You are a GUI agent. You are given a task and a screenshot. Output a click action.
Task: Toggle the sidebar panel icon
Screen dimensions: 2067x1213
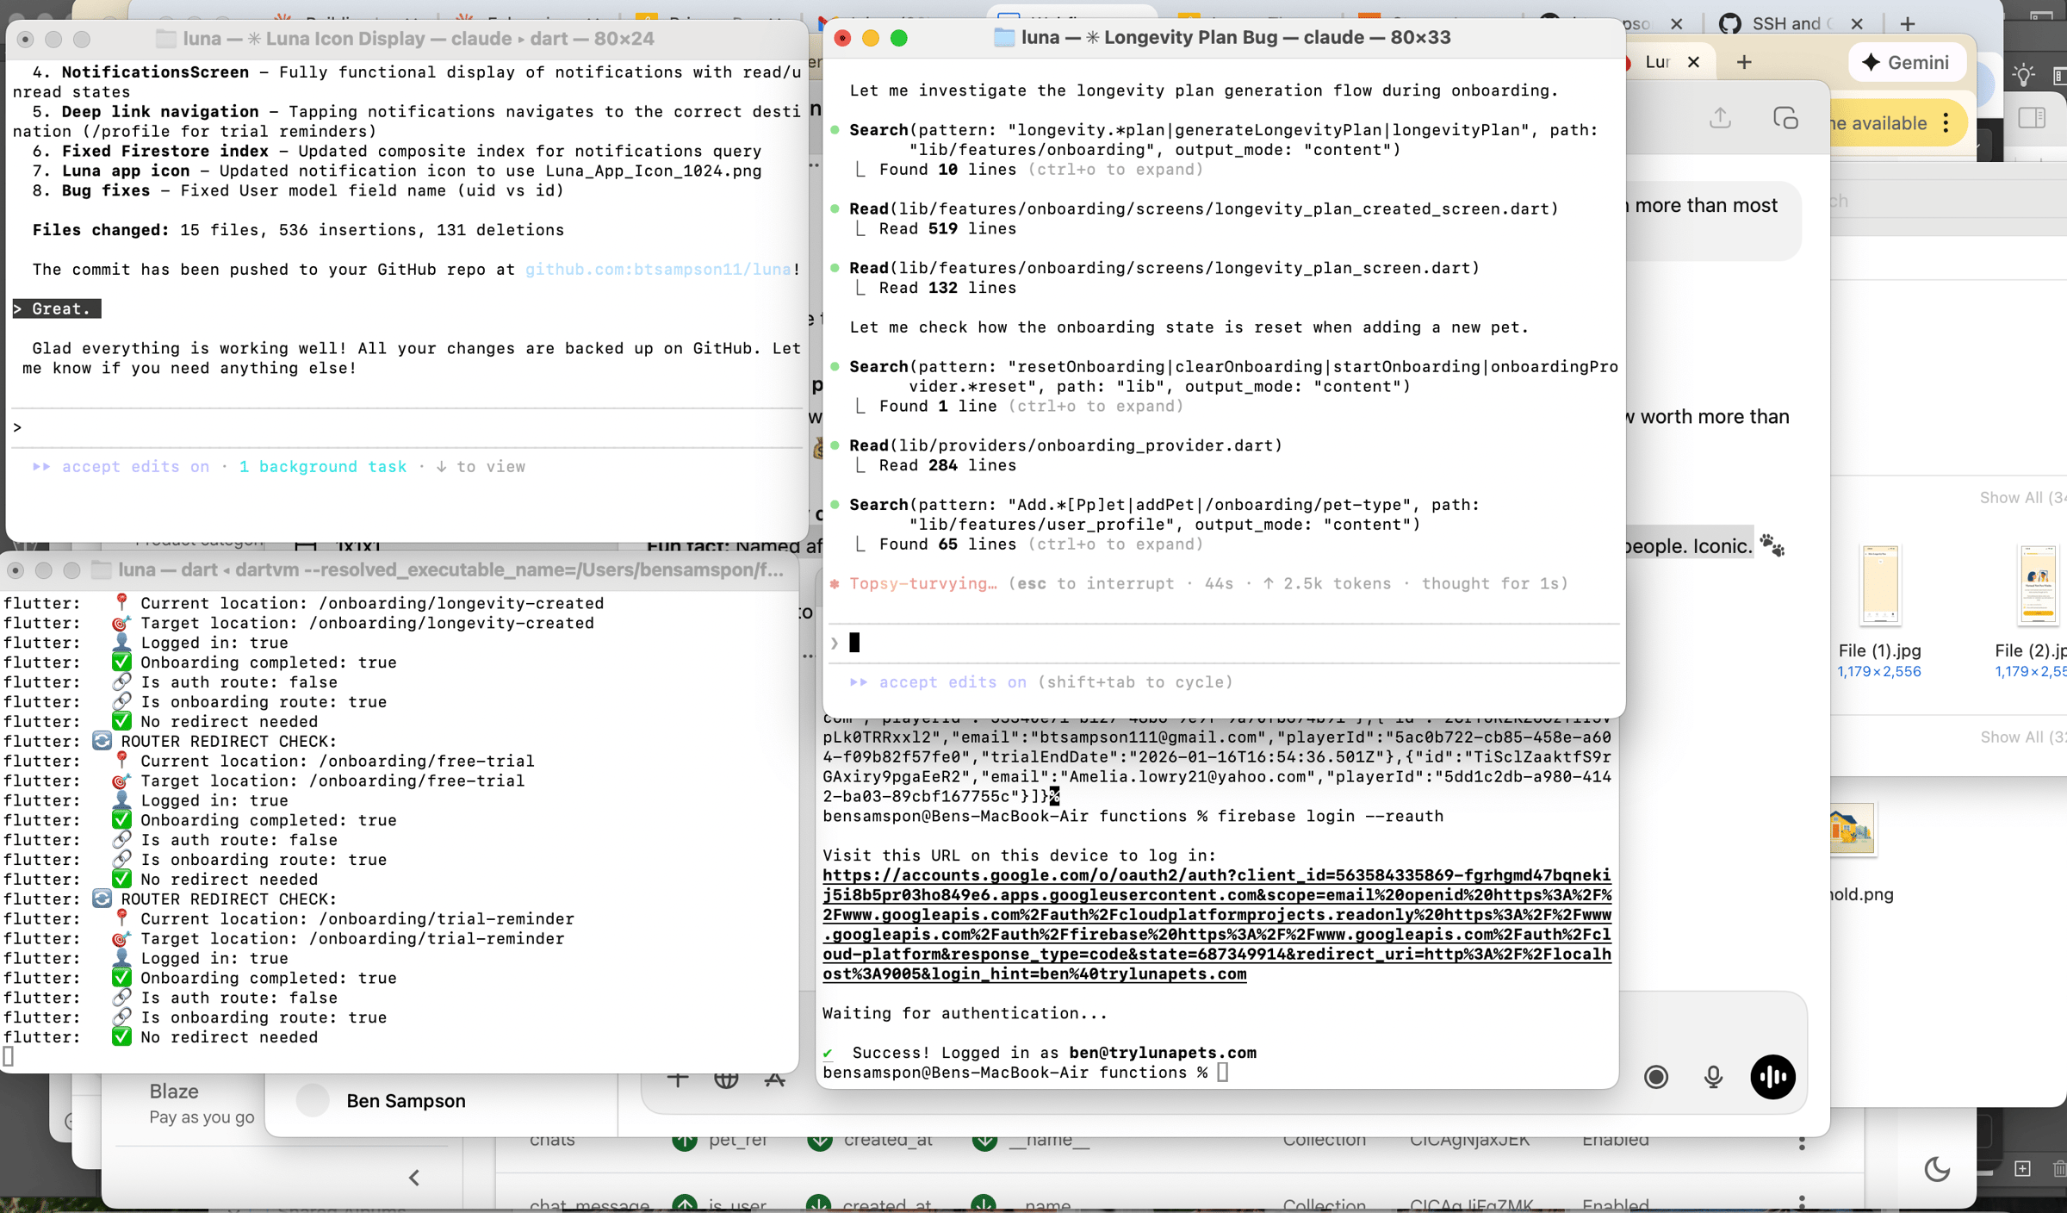[x=2032, y=118]
